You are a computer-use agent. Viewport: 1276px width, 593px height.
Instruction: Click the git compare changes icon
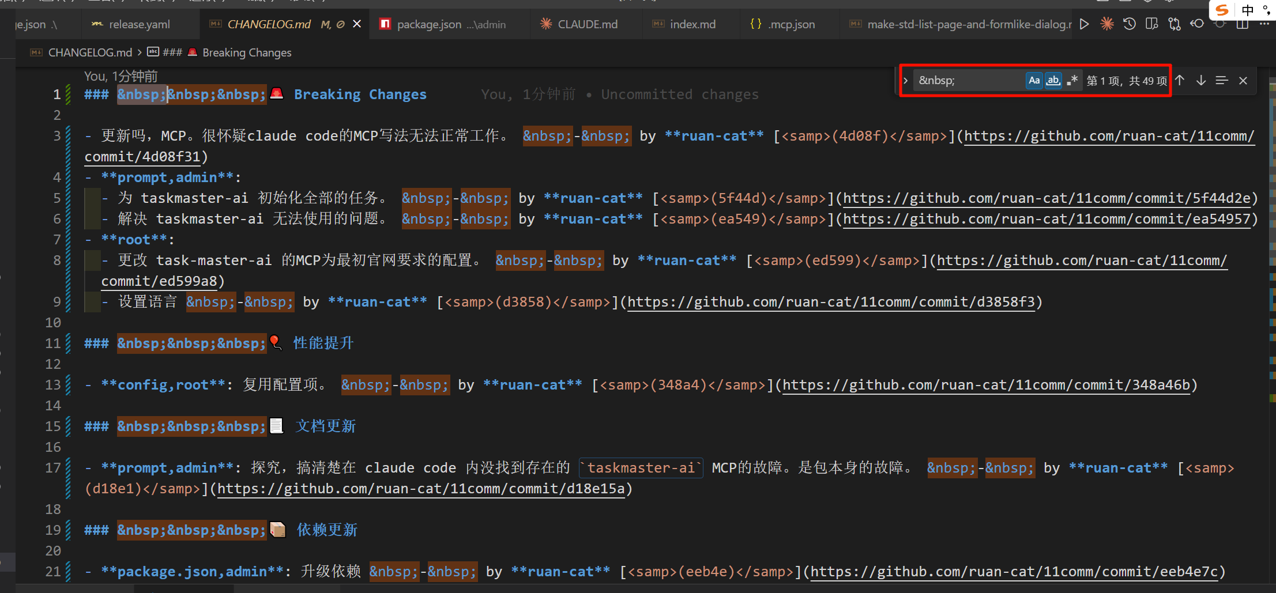(x=1175, y=24)
